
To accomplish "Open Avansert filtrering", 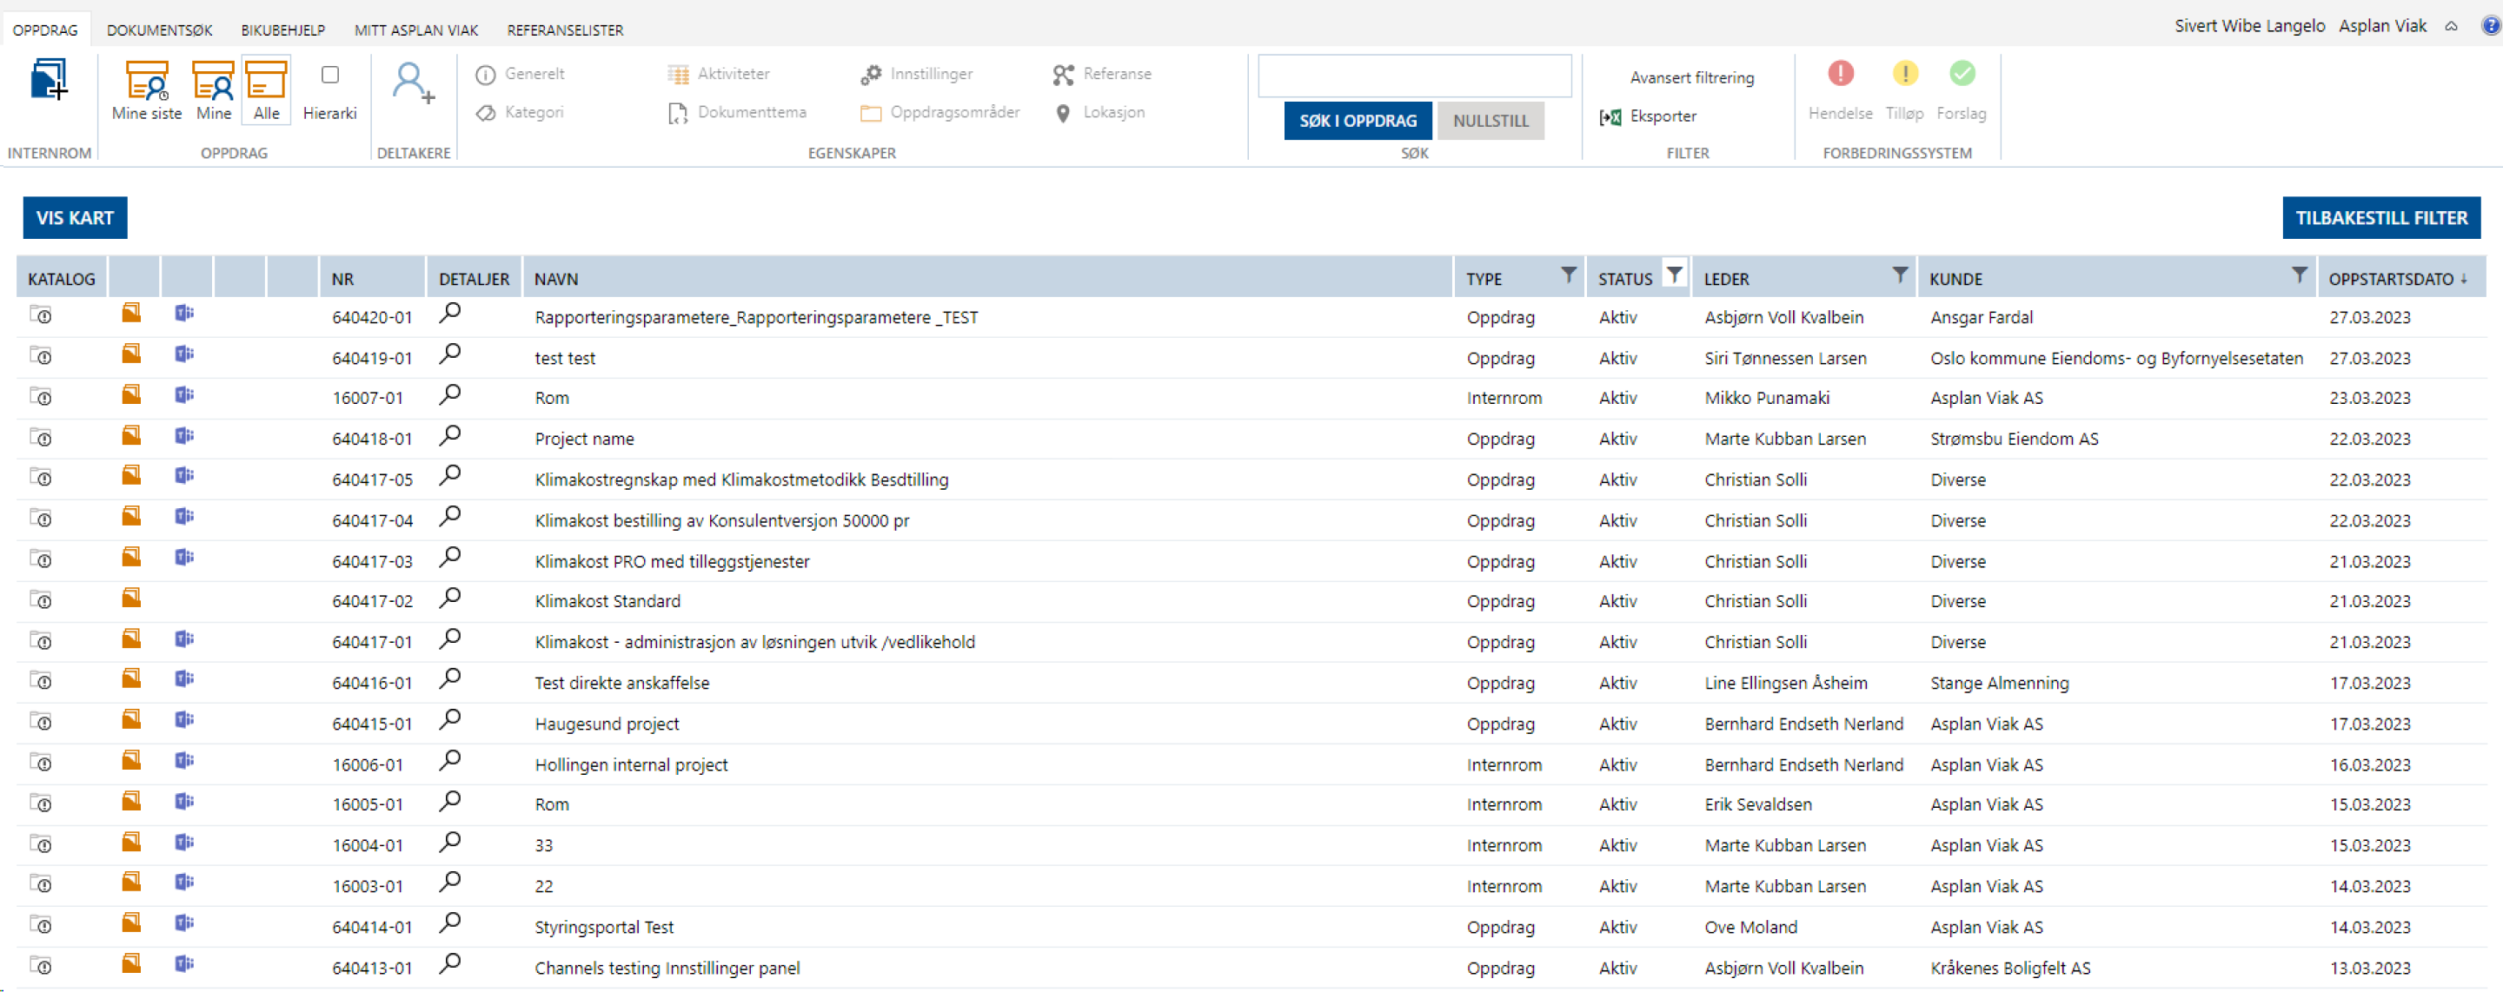I will pyautogui.click(x=1691, y=77).
